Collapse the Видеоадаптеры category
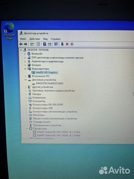Screen dimensions: 134x179 [25, 69]
